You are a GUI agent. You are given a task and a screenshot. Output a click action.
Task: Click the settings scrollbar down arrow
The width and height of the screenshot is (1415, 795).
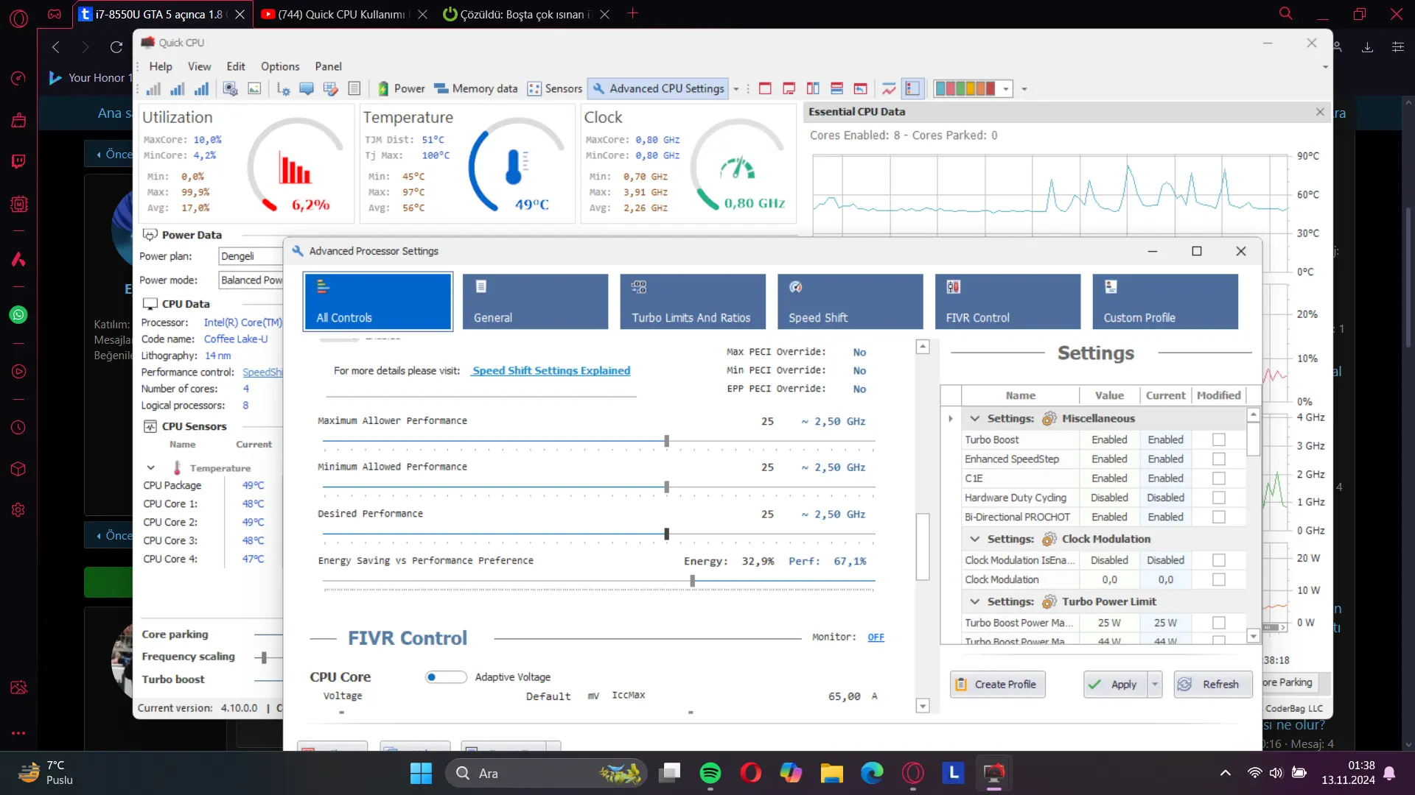(x=1253, y=636)
